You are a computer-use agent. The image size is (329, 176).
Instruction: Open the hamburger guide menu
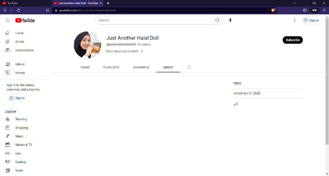8,20
